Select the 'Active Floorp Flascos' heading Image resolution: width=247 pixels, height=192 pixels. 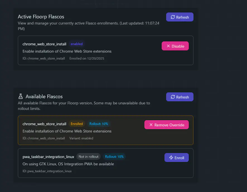[41, 17]
